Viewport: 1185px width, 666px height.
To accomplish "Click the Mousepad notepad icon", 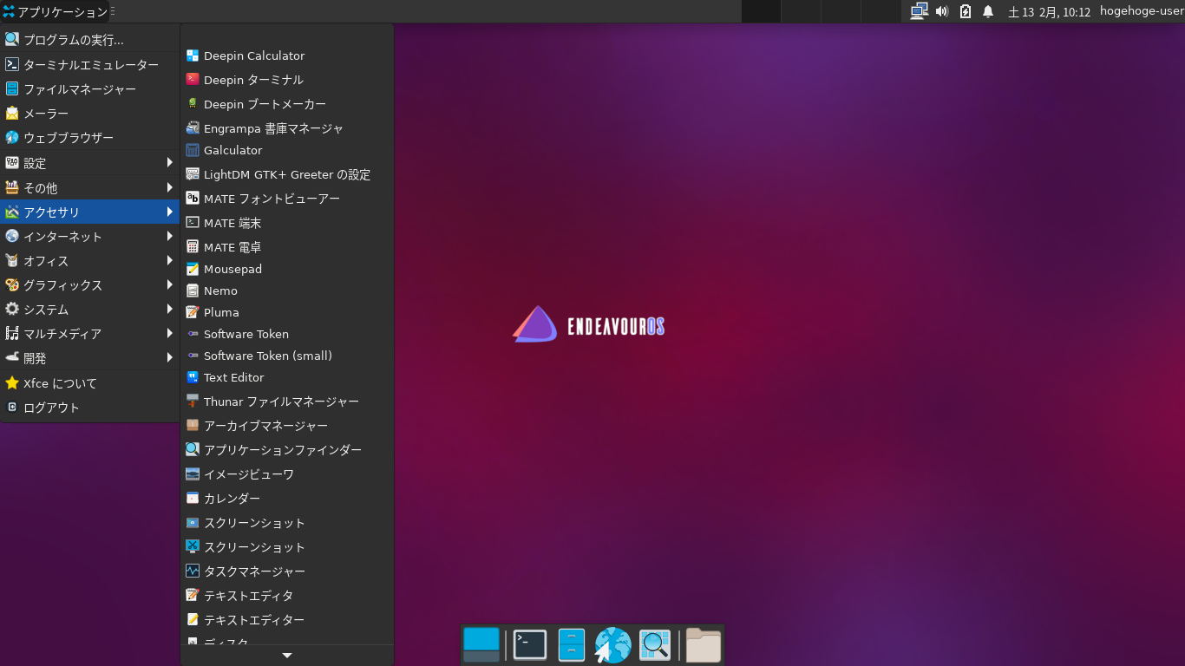I will pyautogui.click(x=193, y=269).
